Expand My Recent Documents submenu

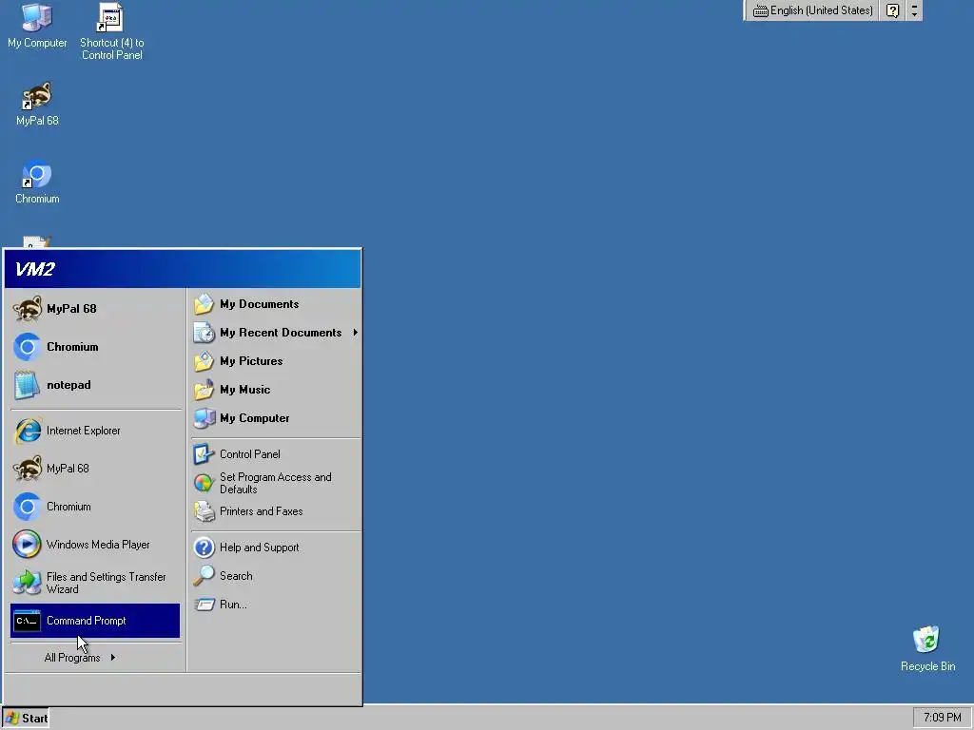pyautogui.click(x=276, y=333)
